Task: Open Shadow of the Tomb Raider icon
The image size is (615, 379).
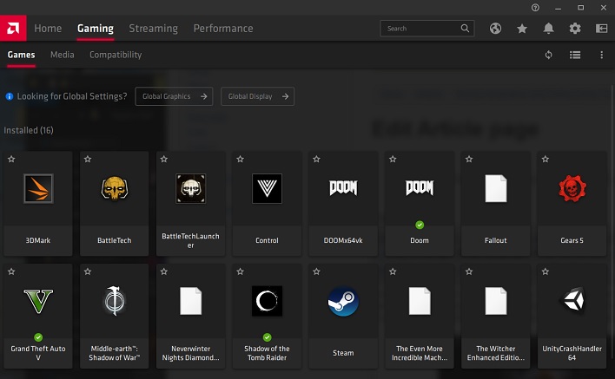Action: point(267,301)
